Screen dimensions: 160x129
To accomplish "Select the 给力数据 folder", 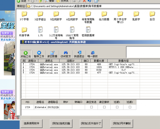I will pyautogui.click(x=104, y=16).
